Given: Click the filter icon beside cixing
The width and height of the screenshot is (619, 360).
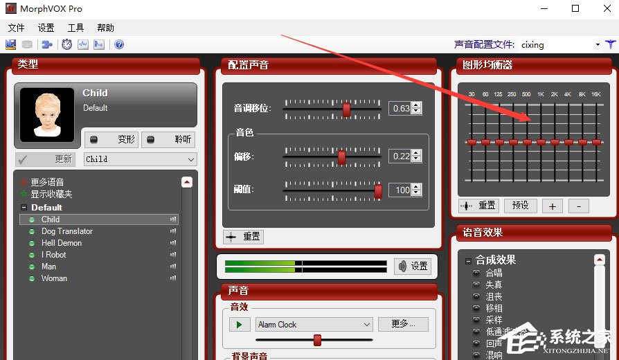Looking at the screenshot, I should click(x=610, y=44).
